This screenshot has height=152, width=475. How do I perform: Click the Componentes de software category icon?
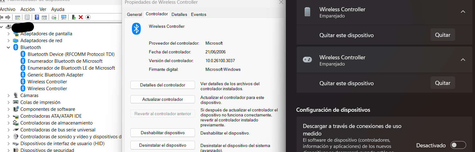(16, 109)
